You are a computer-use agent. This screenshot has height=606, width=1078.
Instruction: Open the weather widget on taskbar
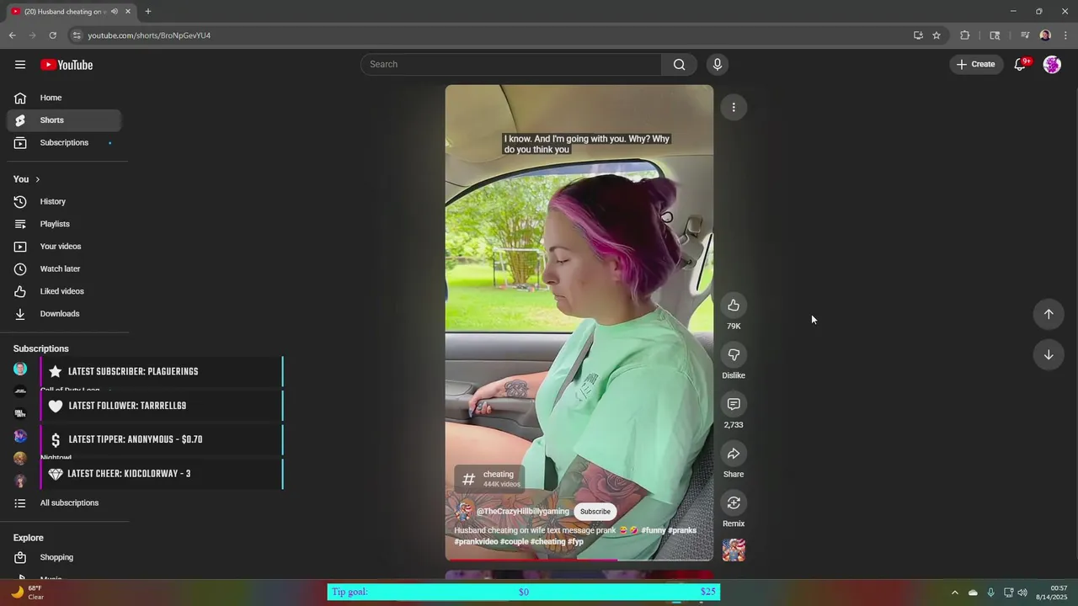click(x=25, y=593)
